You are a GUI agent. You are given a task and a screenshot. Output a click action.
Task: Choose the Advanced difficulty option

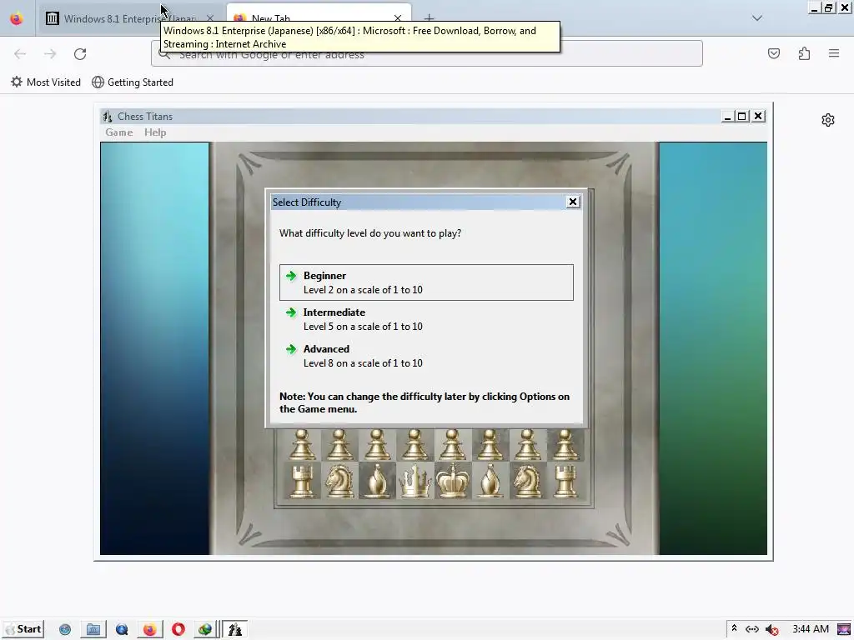[426, 355]
